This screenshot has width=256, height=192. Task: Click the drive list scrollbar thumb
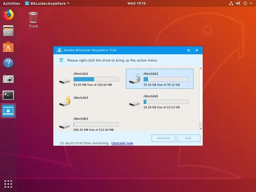[x=201, y=125]
